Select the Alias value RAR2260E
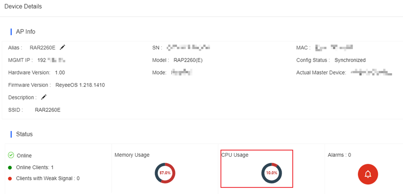The height and width of the screenshot is (194, 403). pyautogui.click(x=42, y=48)
